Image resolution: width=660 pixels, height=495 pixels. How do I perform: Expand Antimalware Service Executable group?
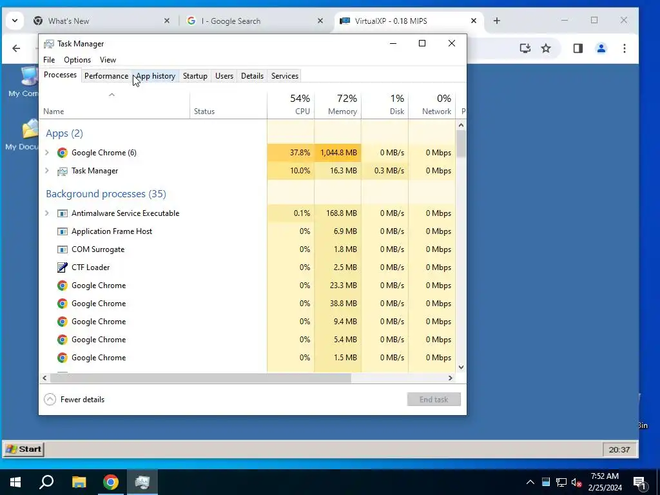tap(47, 213)
